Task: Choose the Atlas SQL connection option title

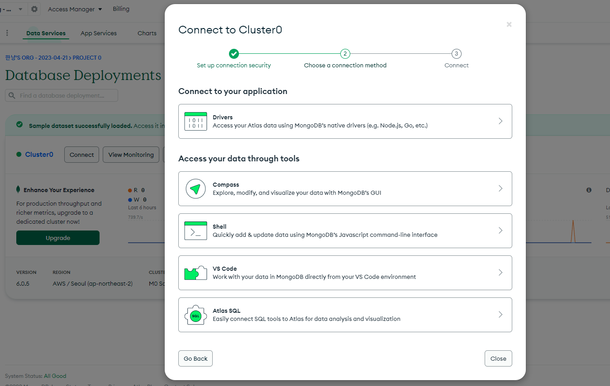Action: point(227,311)
